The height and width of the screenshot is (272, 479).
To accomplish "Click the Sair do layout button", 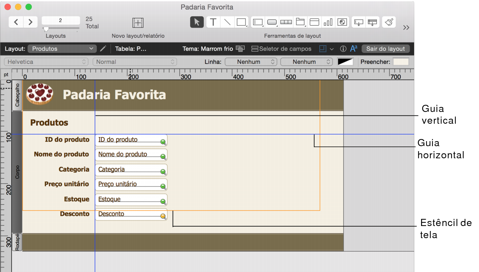I will [x=386, y=48].
